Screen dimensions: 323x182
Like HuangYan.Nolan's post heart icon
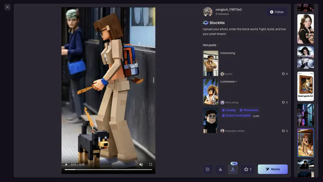[x=283, y=131]
